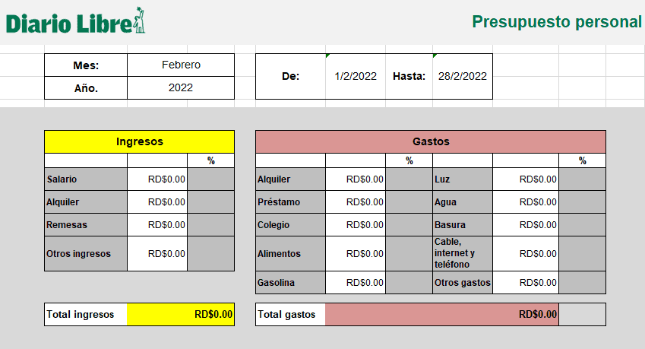Select the Préstamo amount cell
Screen dimensions: 645x349
[x=356, y=202]
